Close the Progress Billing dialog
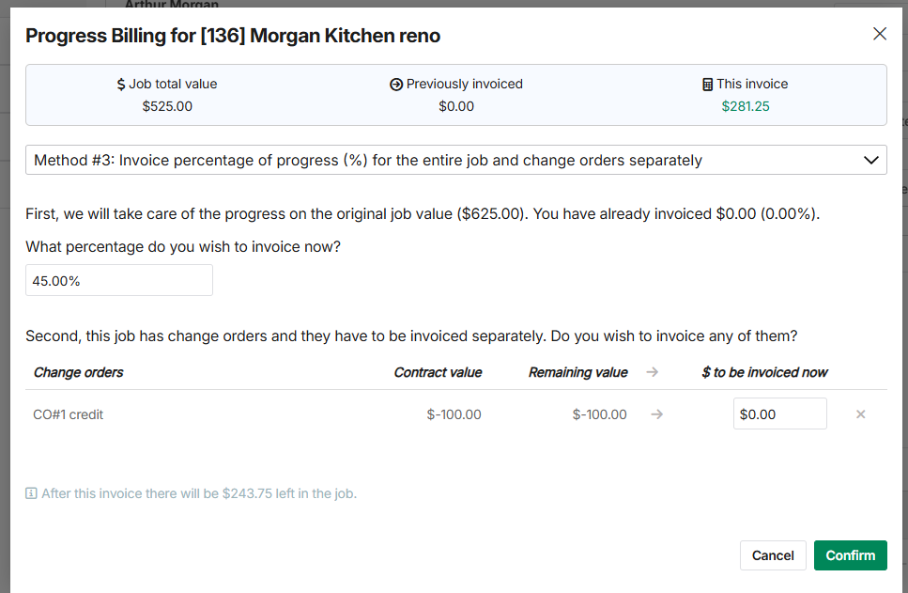This screenshot has height=593, width=908. 880,34
